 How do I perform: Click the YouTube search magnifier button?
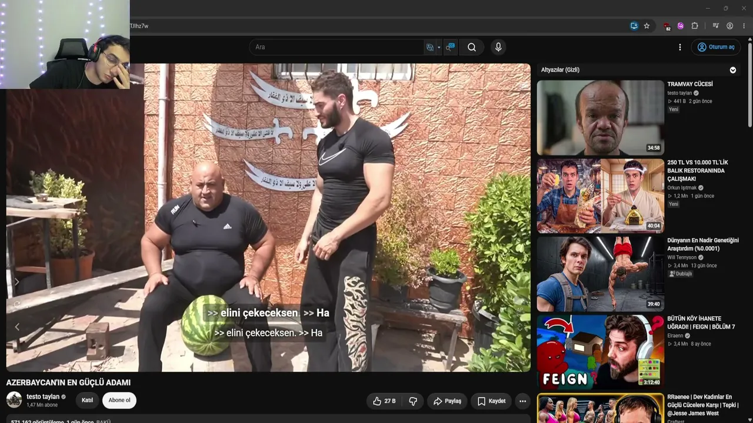(x=472, y=47)
